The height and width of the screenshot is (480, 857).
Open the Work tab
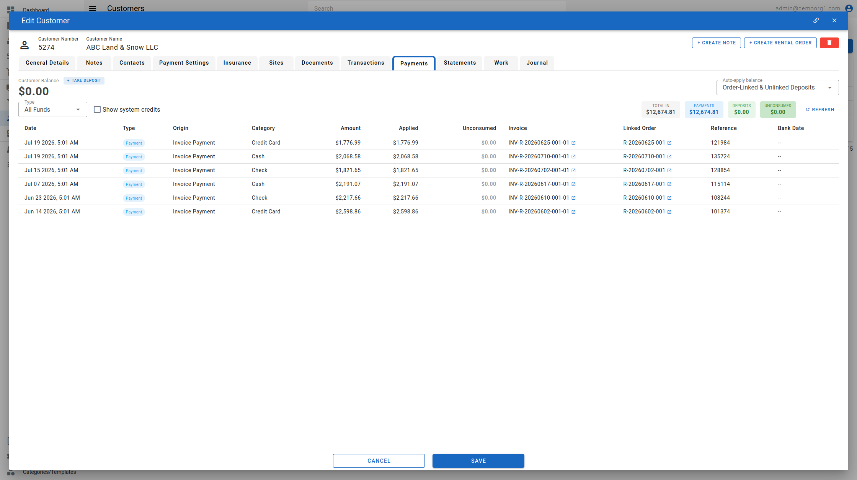501,63
